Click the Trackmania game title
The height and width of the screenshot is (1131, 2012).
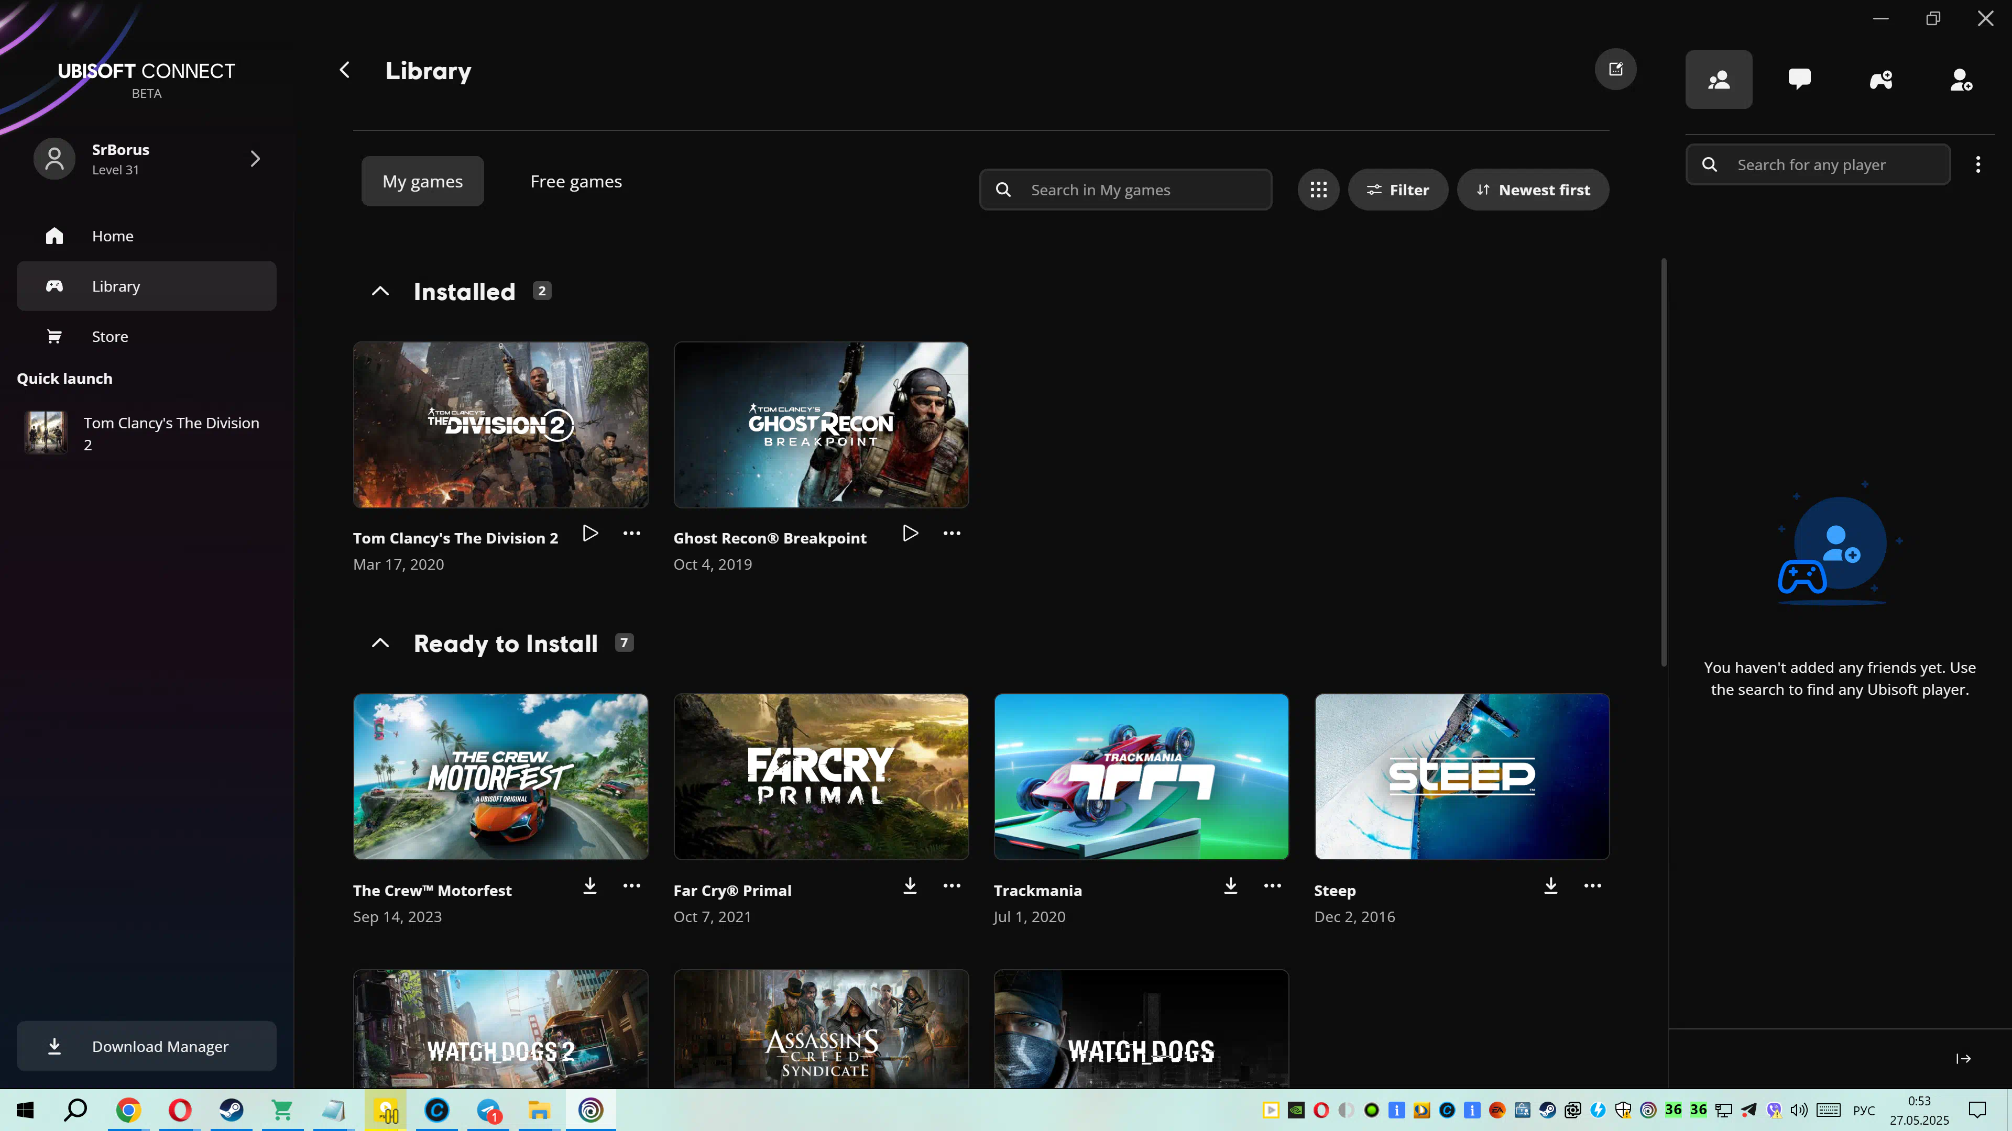coord(1037,891)
